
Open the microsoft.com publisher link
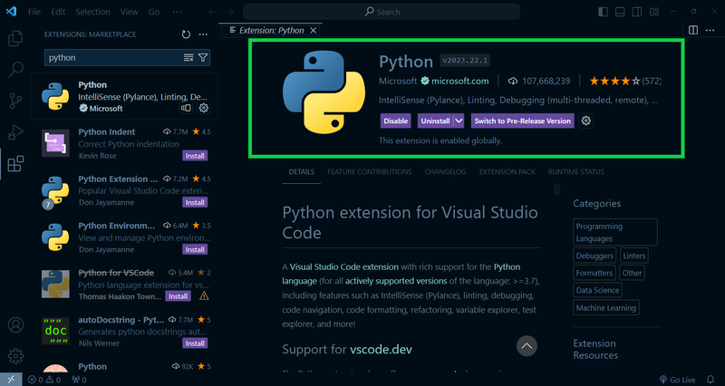click(x=460, y=81)
